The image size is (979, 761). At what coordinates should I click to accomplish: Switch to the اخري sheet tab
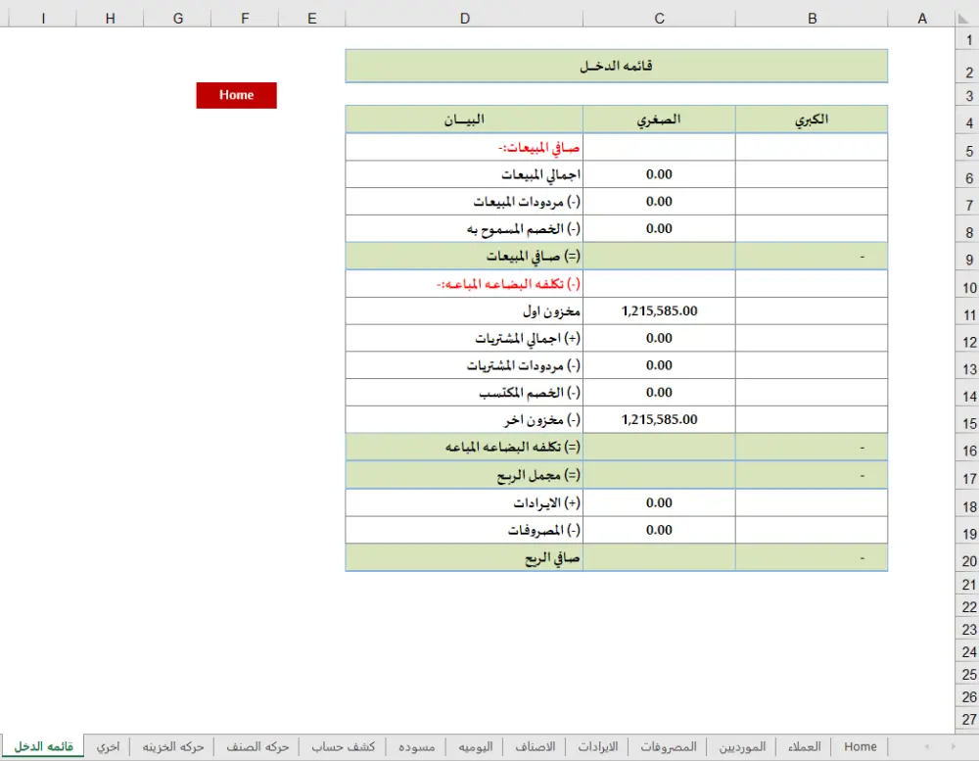click(x=108, y=745)
